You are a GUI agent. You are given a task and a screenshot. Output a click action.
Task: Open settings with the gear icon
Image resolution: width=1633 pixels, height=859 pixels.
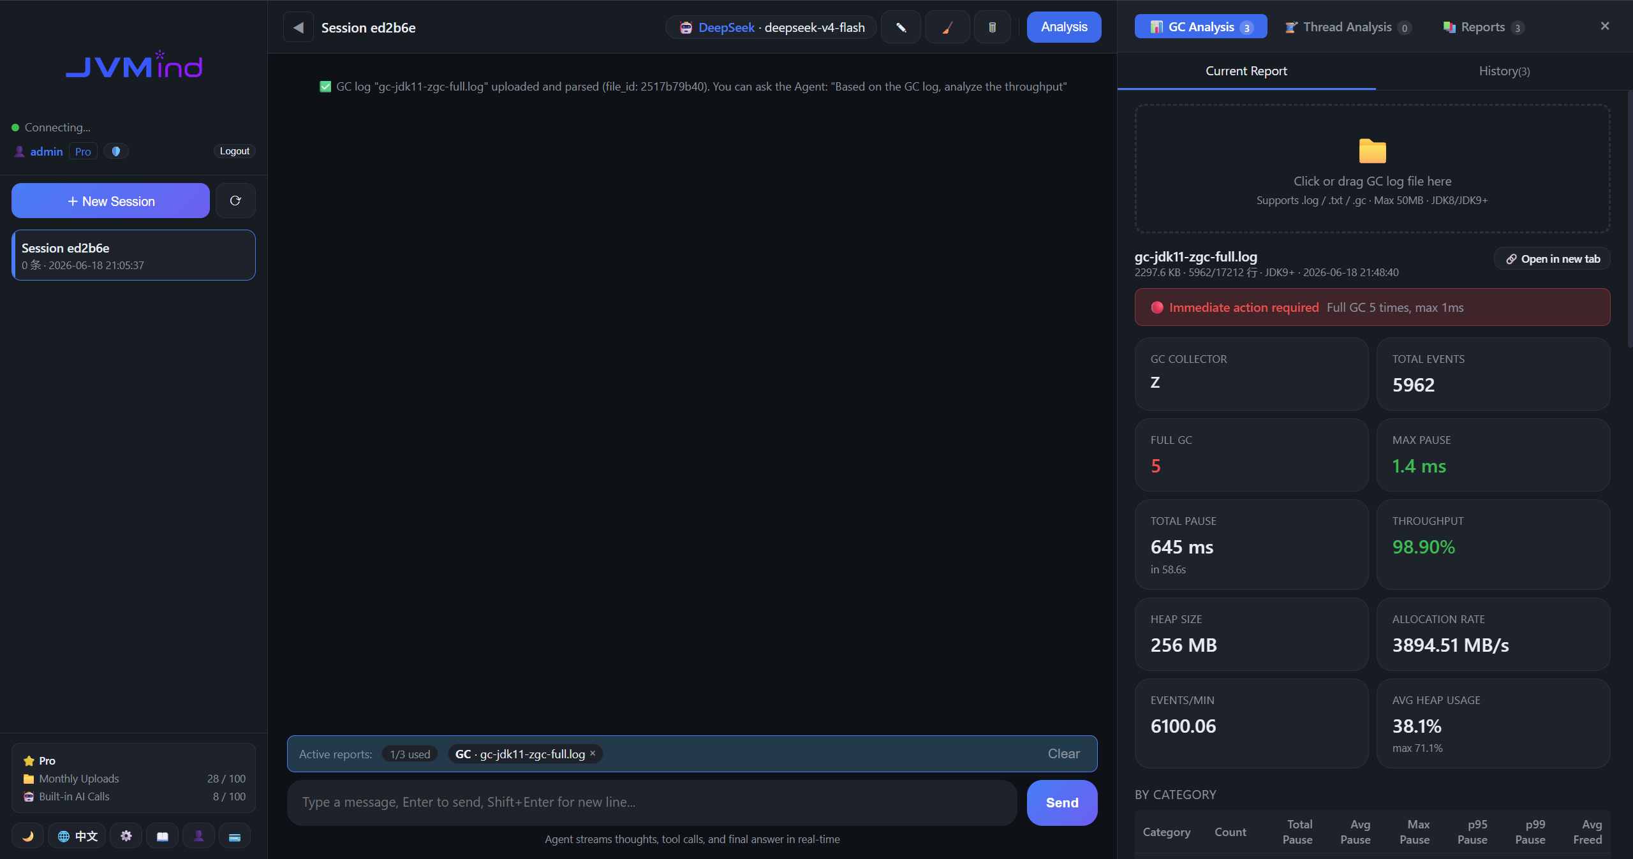(x=126, y=835)
